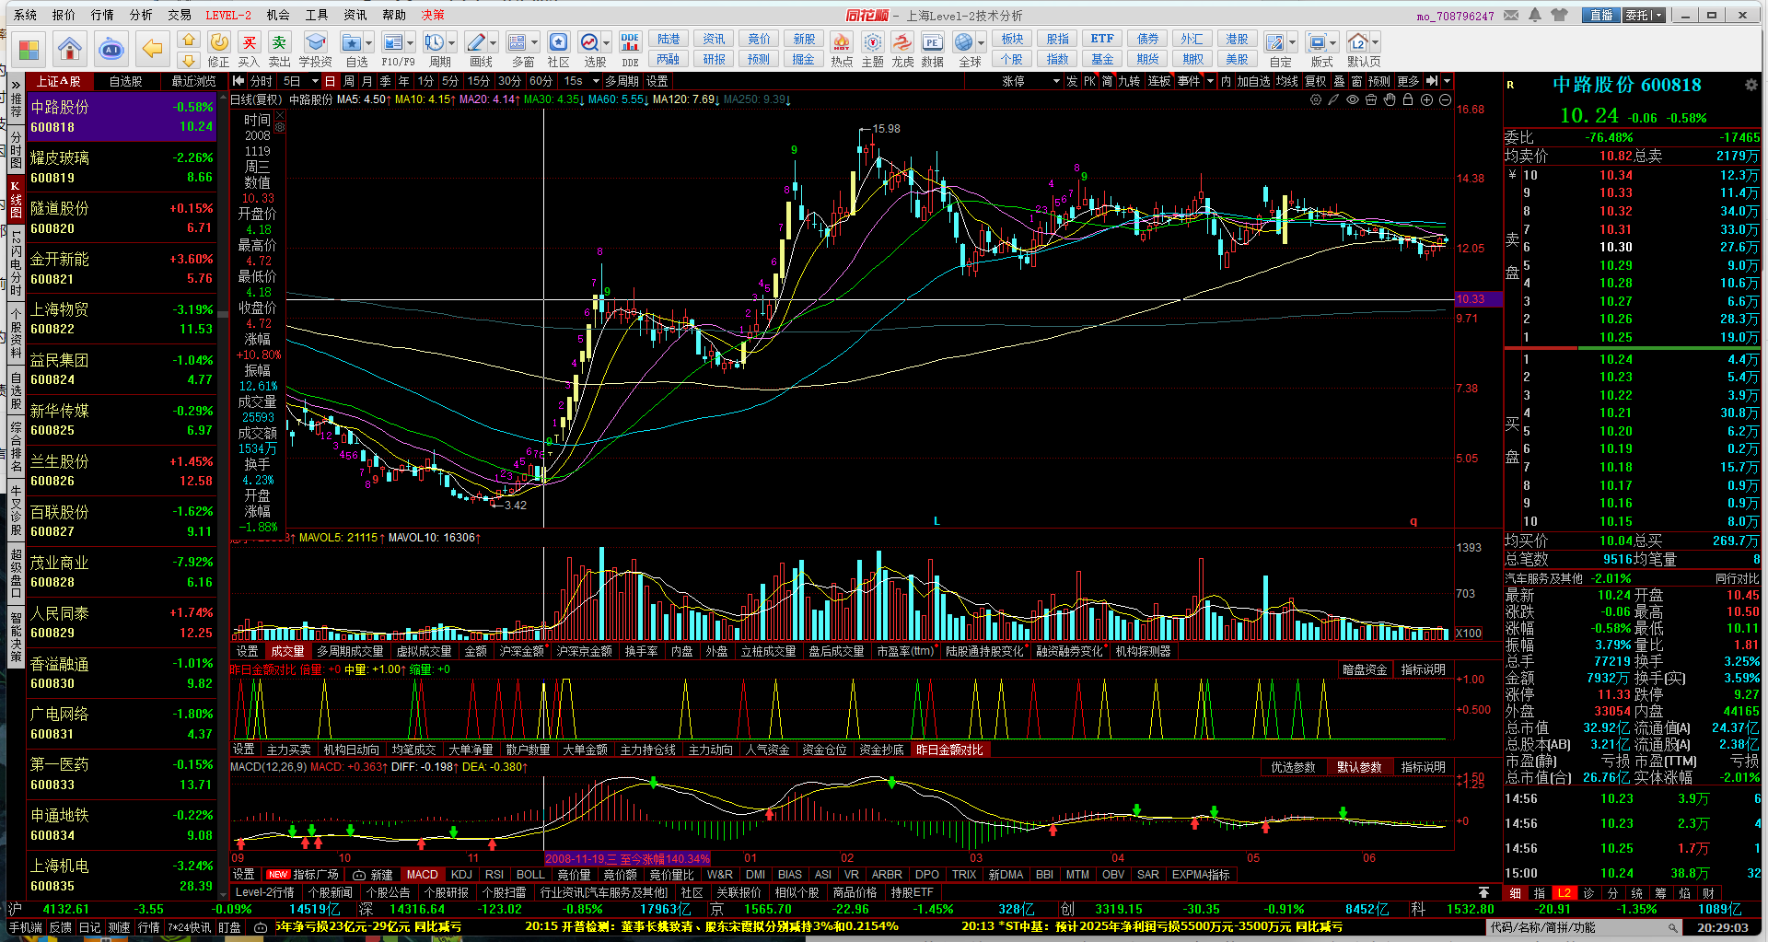
Task: Expand the 5日 period dropdown
Action: (x=313, y=81)
